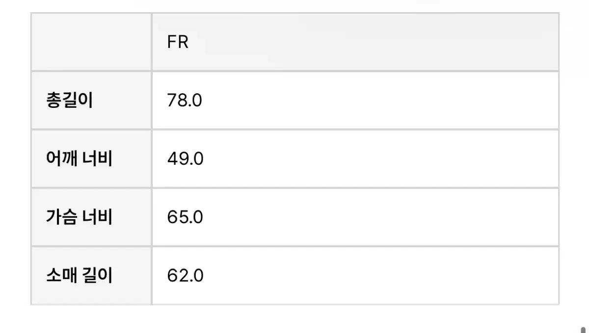This screenshot has width=589, height=333.
Task: Click the word 가슴 in the chest row
Action: [x=61, y=217]
